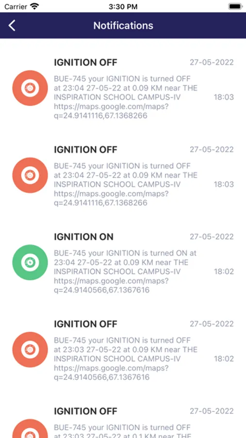This screenshot has height=438, width=246.
Task: Tap the green IGNITION ON icon
Action: pos(30,262)
